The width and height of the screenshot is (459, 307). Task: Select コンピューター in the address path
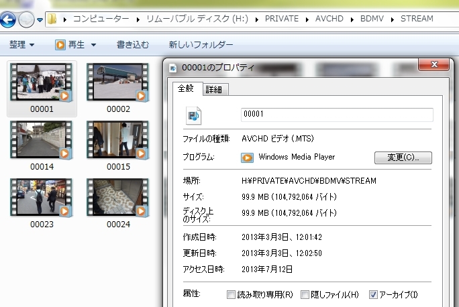click(101, 19)
